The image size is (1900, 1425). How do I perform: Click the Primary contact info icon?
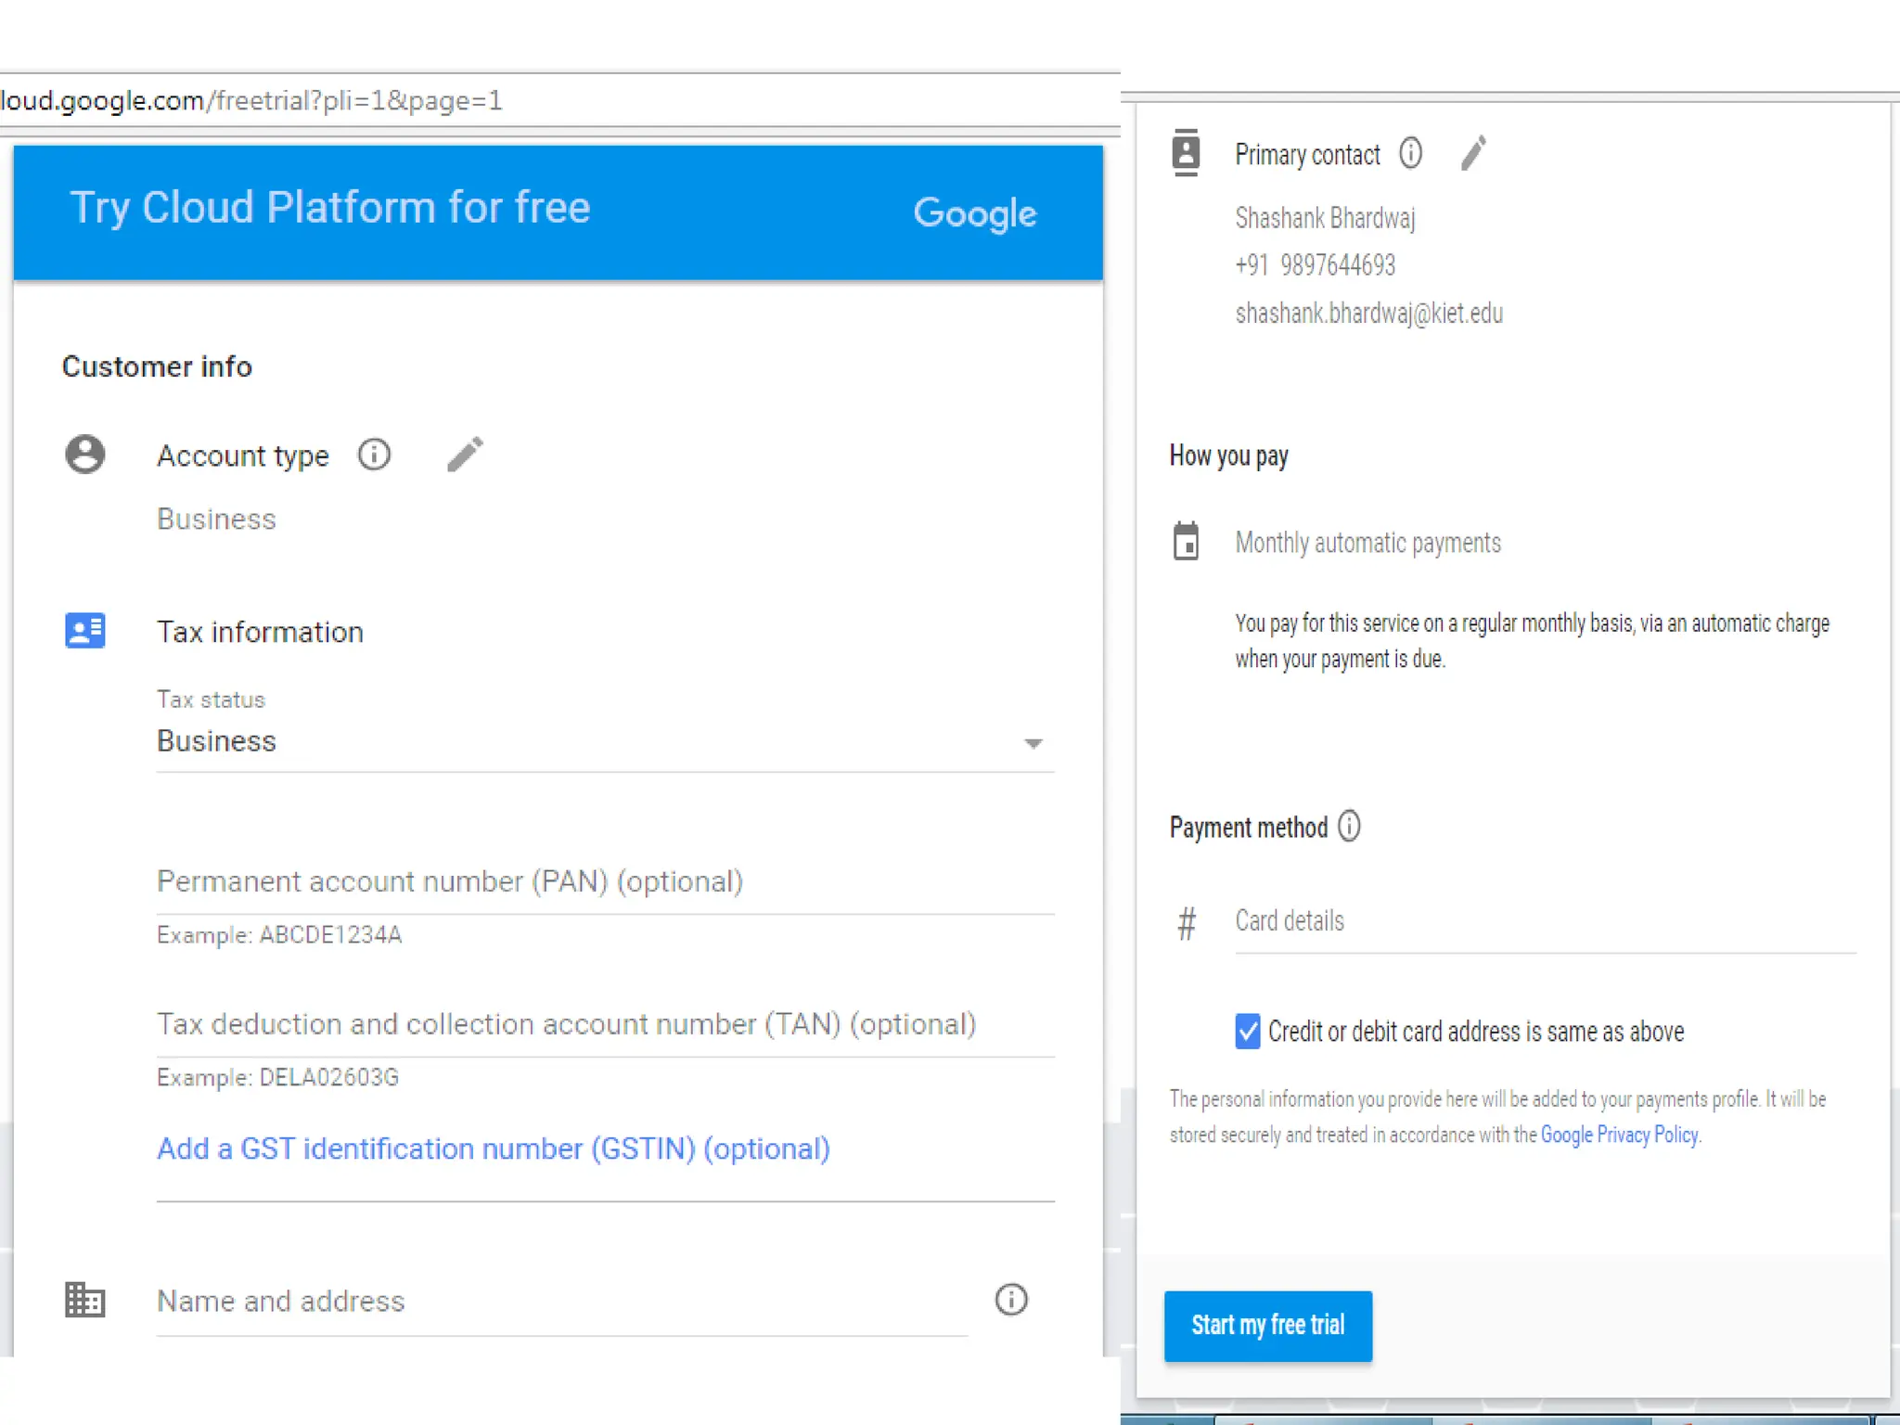pos(1410,153)
